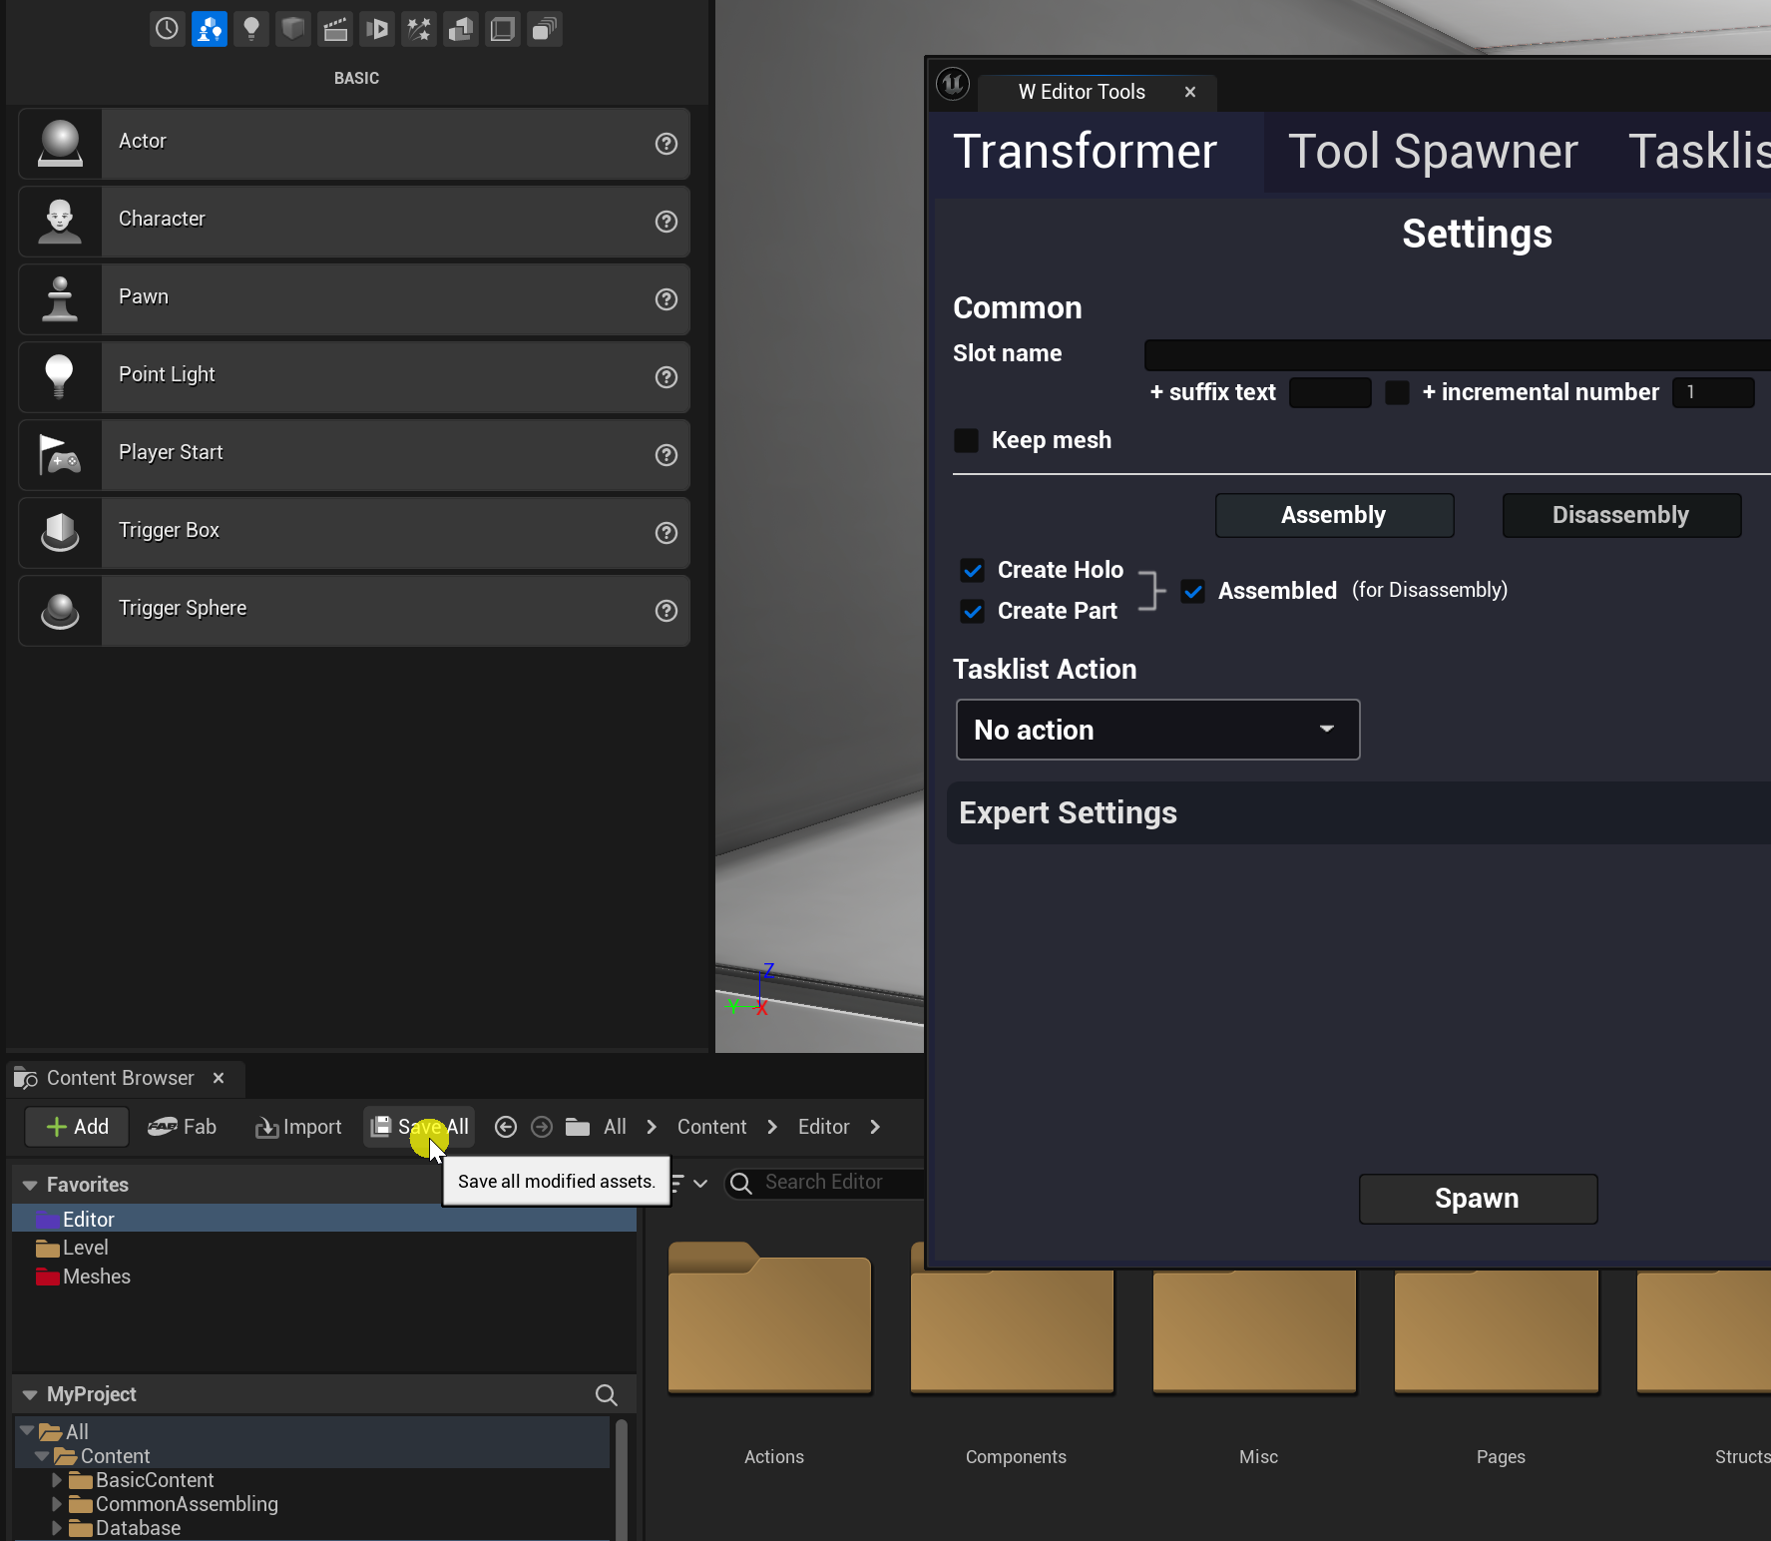Click the Slot name text field
This screenshot has width=1771, height=1541.
point(1457,354)
